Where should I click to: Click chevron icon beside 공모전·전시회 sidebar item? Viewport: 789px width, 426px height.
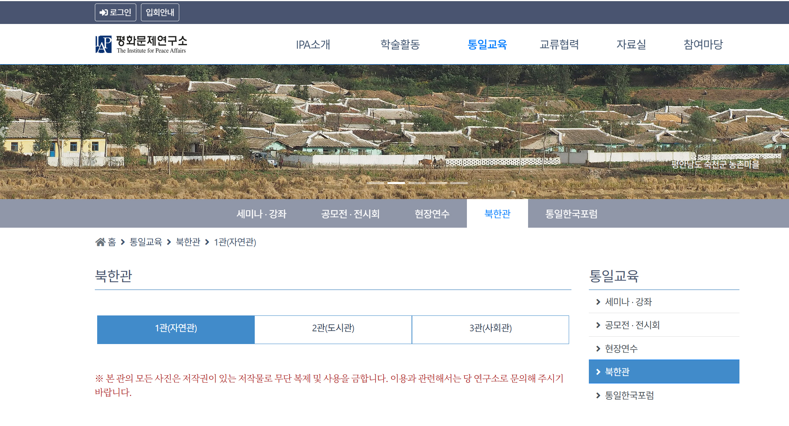[x=598, y=325]
